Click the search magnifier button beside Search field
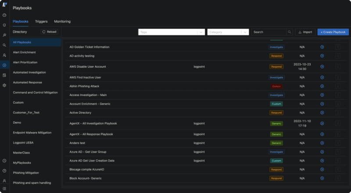The width and height of the screenshot is (351, 193). click(x=289, y=32)
